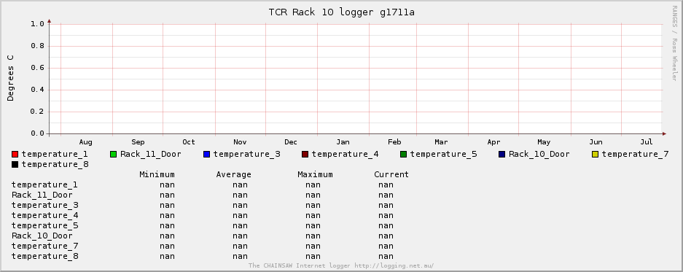Viewport: 683px width, 272px height.
Task: Click the Oct label on the time axis
Action: pyautogui.click(x=189, y=142)
